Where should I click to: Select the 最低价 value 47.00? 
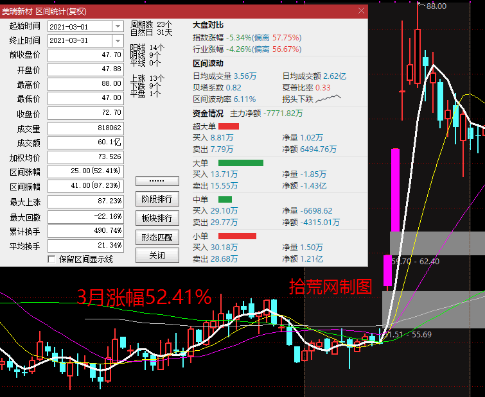[85, 98]
